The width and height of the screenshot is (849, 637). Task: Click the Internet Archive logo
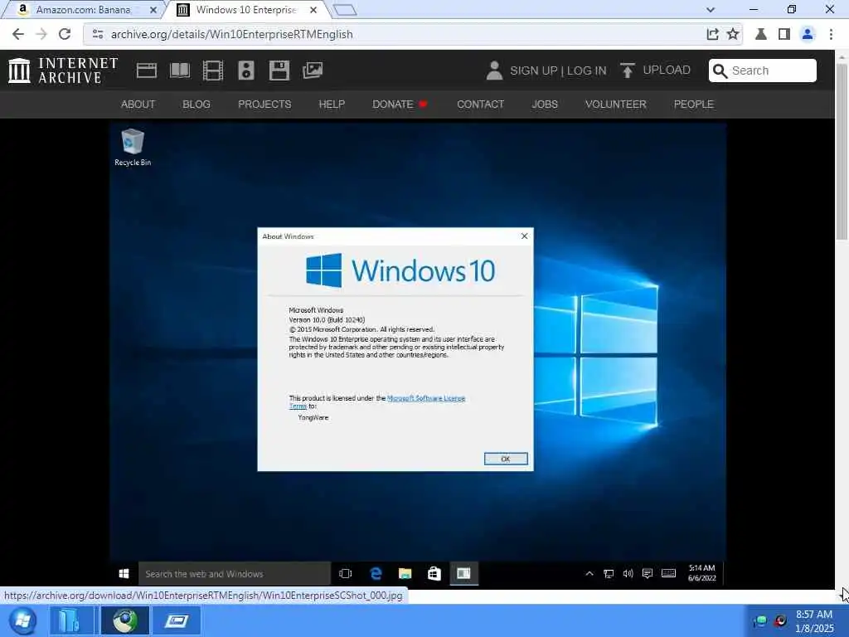pos(63,71)
